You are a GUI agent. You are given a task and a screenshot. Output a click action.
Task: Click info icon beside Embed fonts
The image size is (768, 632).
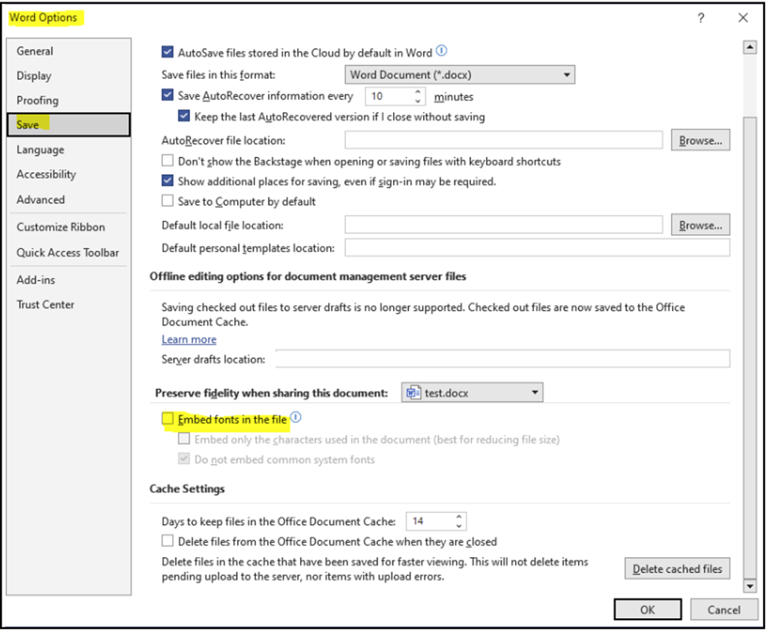click(296, 418)
